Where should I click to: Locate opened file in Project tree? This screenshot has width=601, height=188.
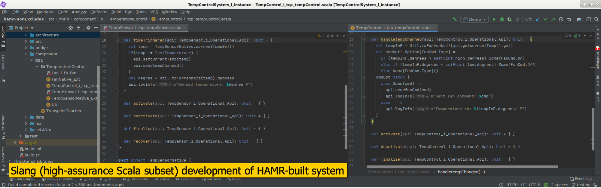click(71, 28)
